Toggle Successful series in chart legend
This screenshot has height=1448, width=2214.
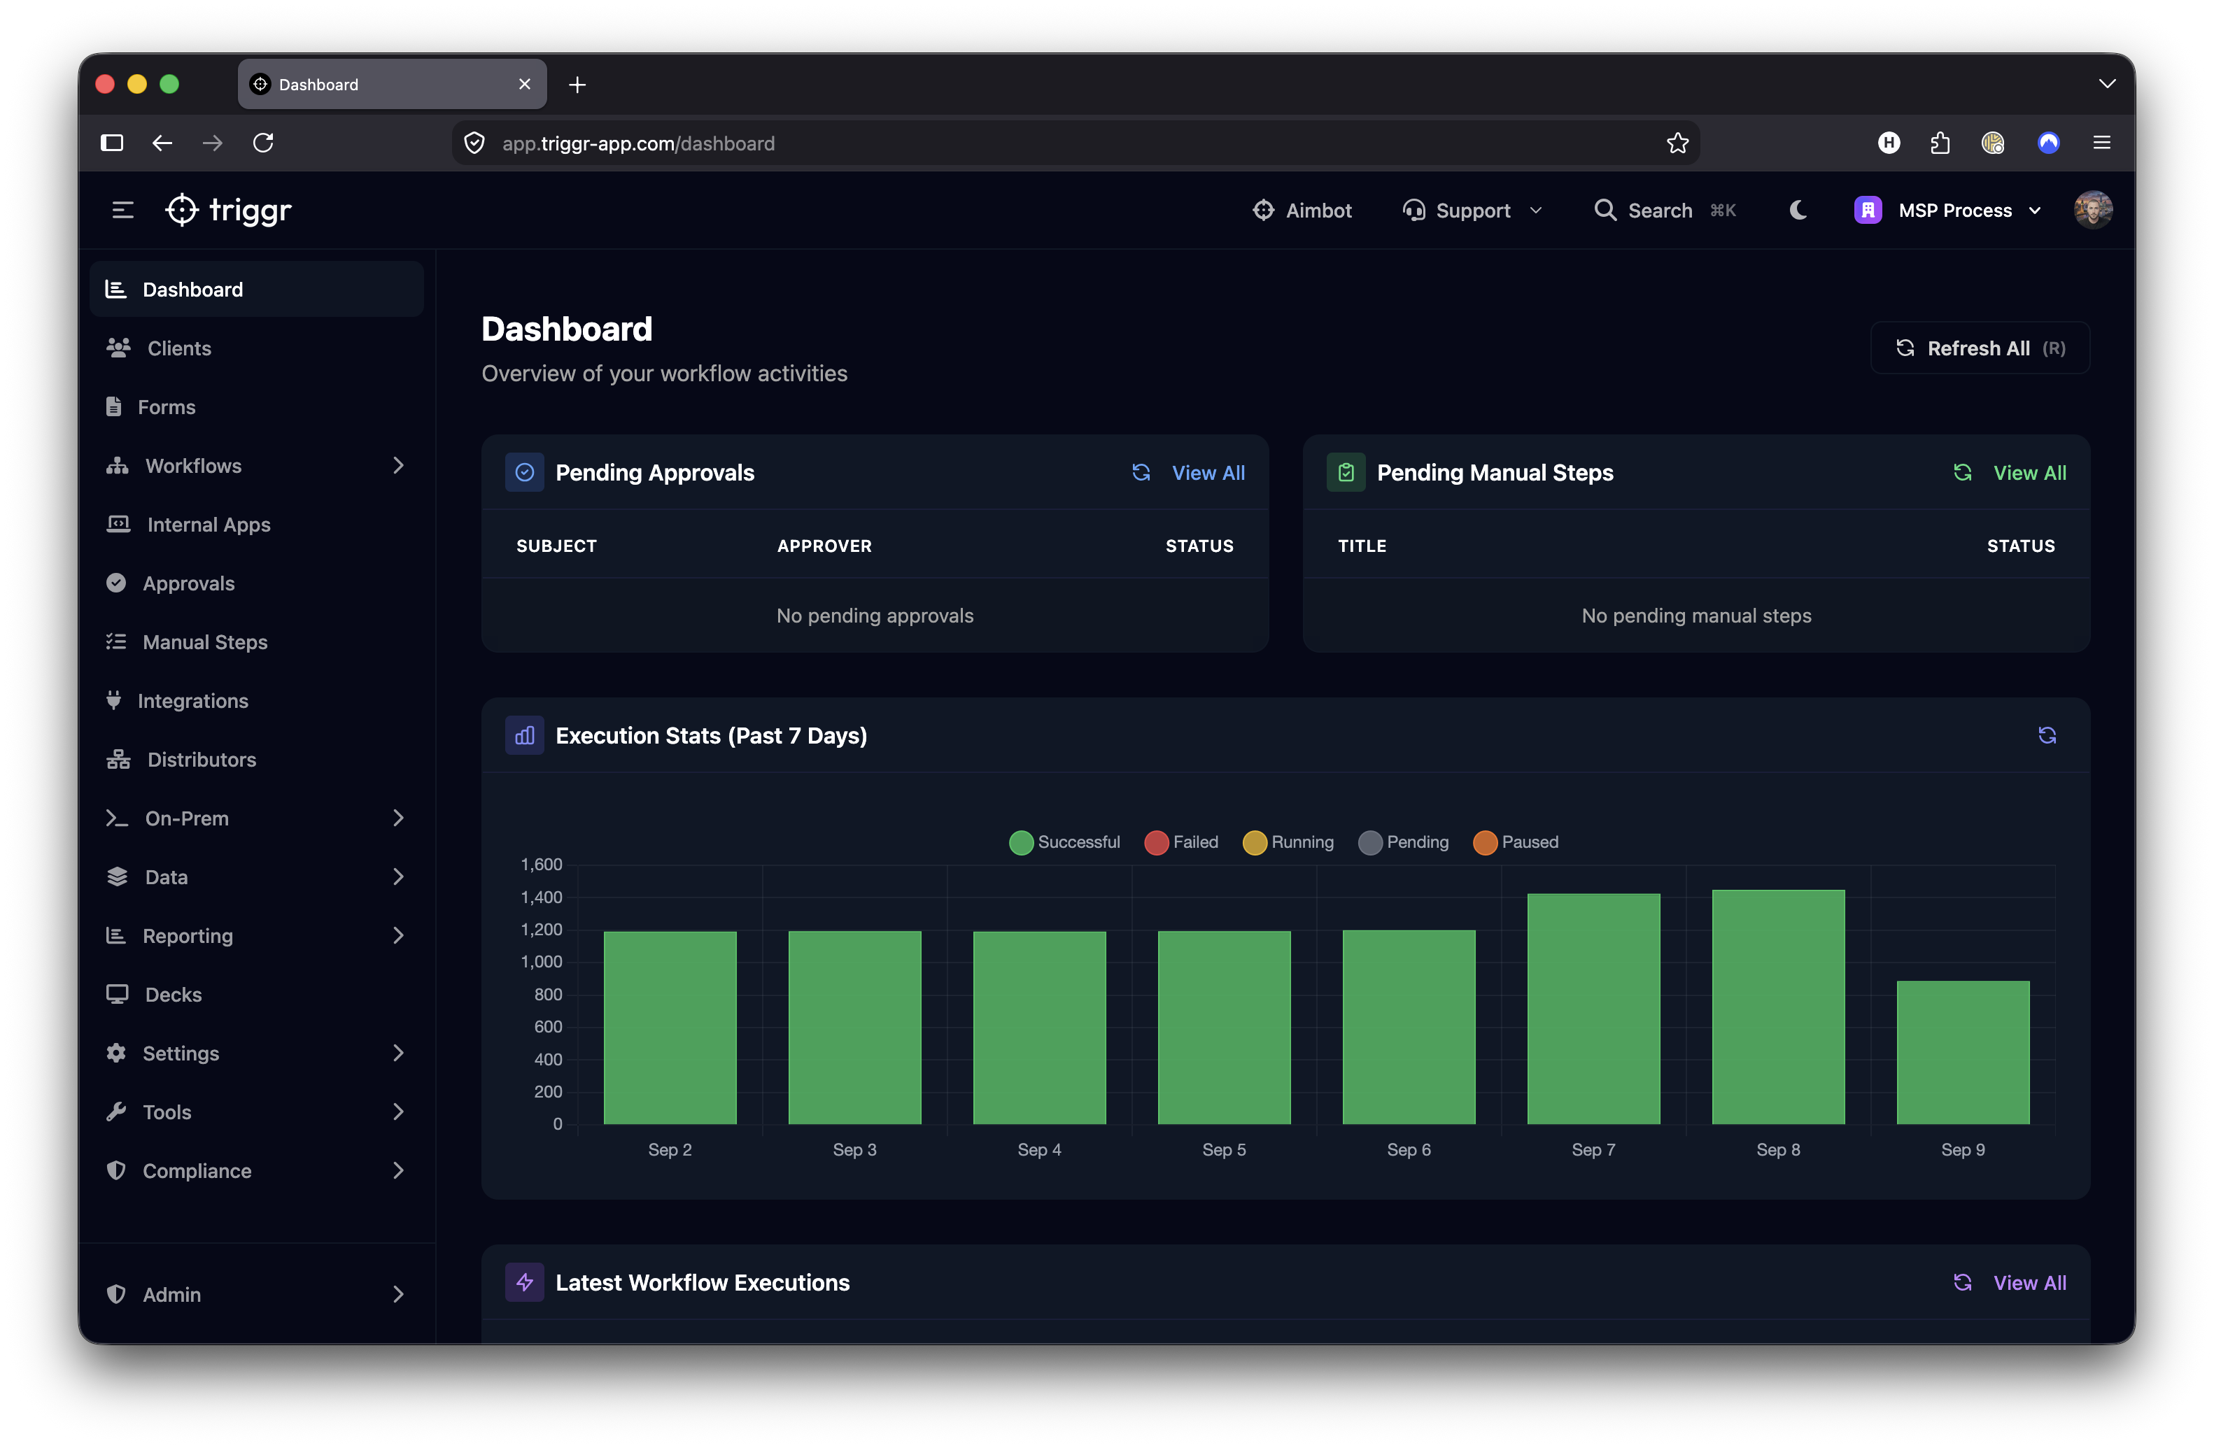tap(1064, 842)
